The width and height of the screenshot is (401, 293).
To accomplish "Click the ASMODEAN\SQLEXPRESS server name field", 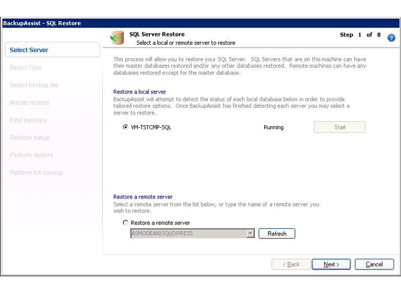I will 187,234.
